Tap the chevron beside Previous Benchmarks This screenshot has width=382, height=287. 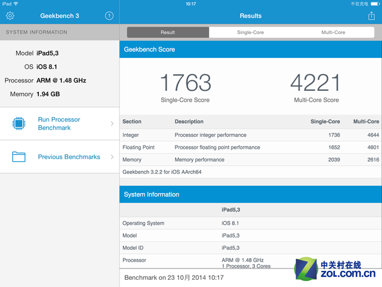(112, 157)
